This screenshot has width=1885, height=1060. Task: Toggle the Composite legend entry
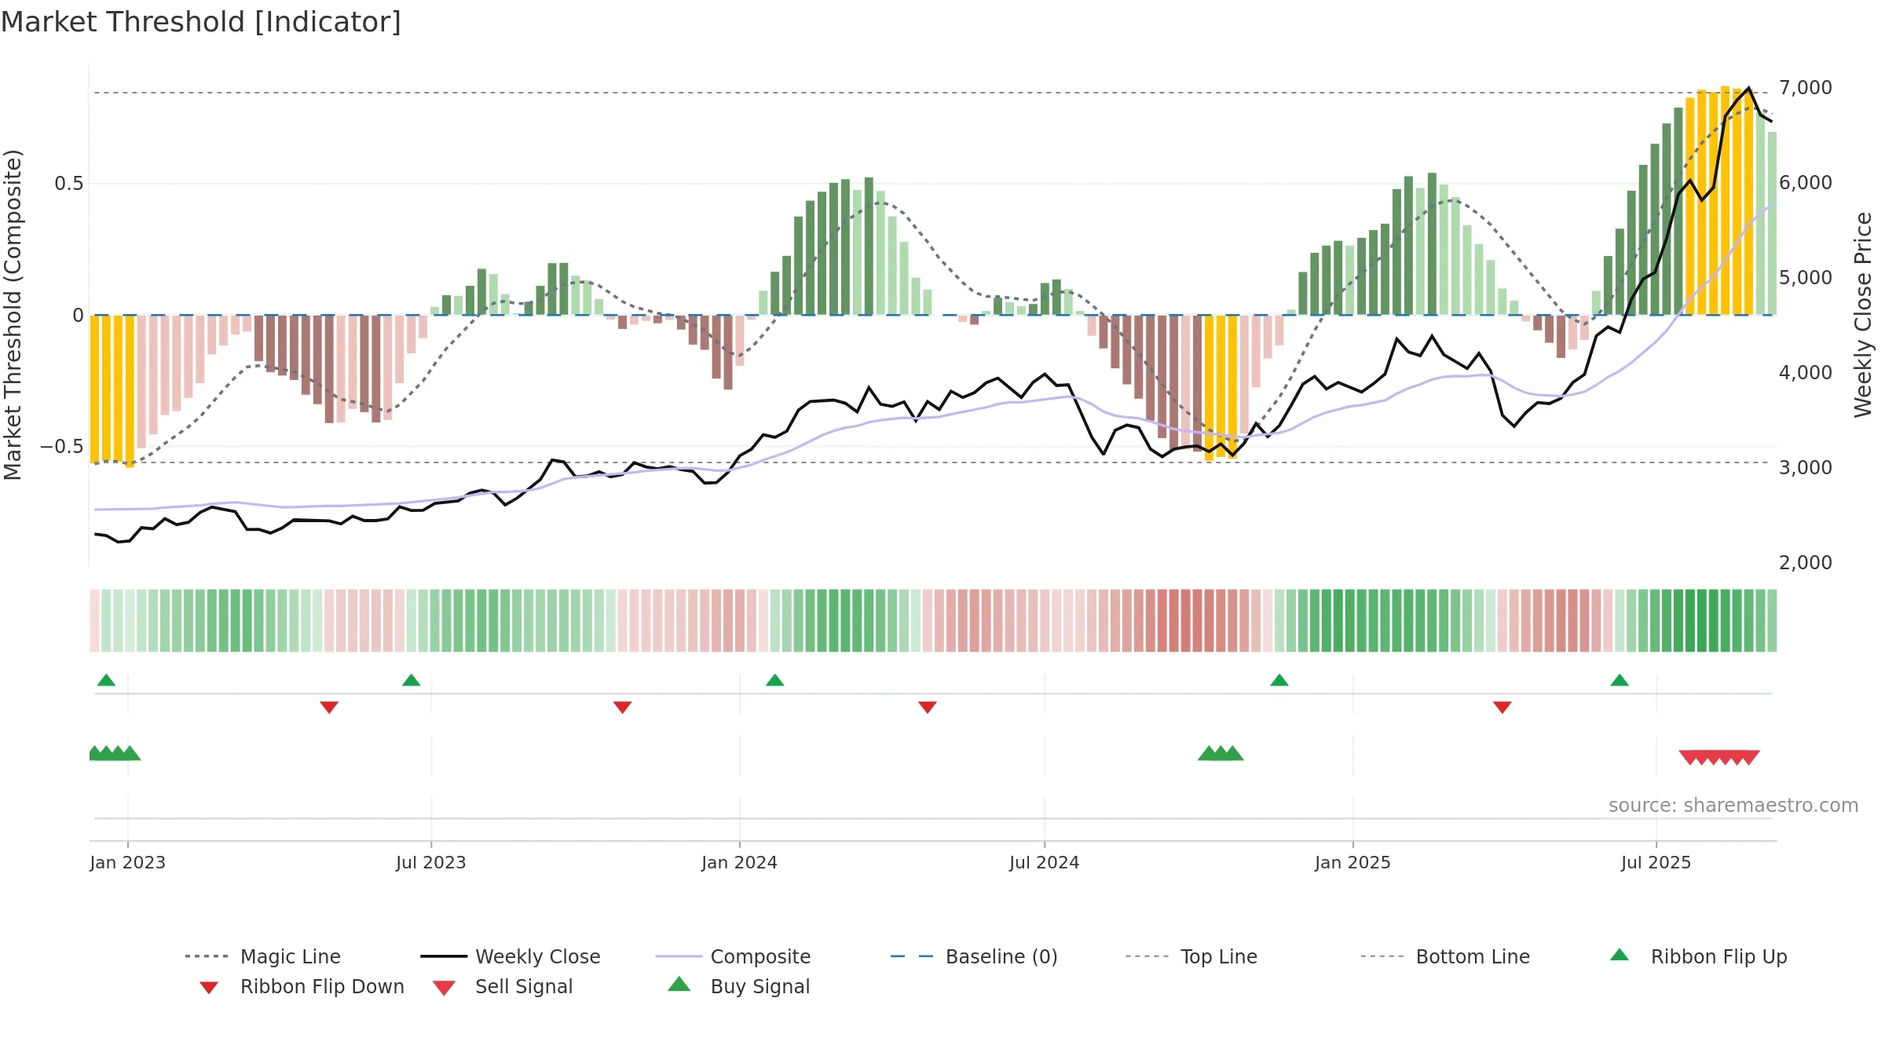(x=733, y=956)
